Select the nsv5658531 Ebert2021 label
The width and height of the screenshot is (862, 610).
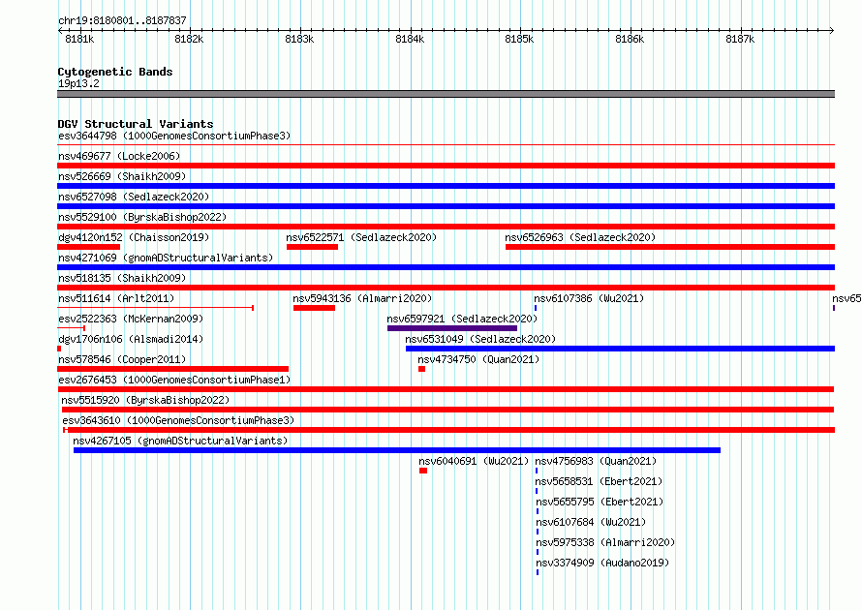click(x=599, y=481)
